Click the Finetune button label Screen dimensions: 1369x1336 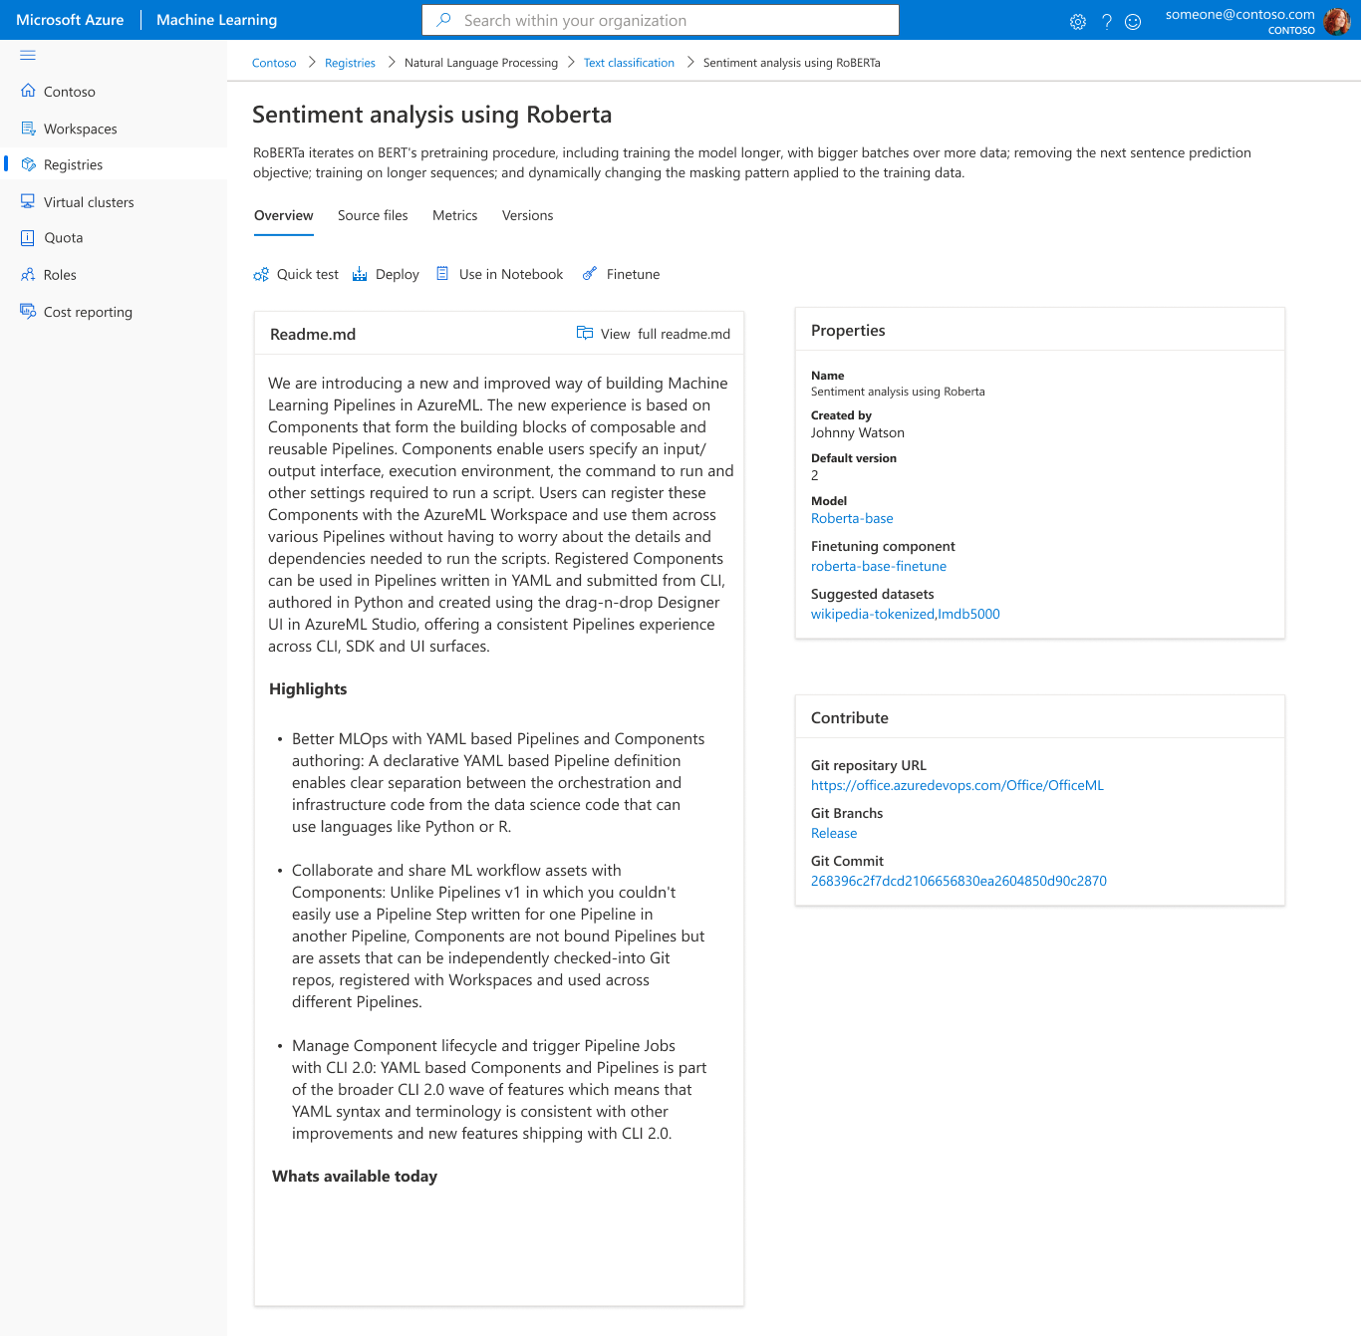coord(633,274)
